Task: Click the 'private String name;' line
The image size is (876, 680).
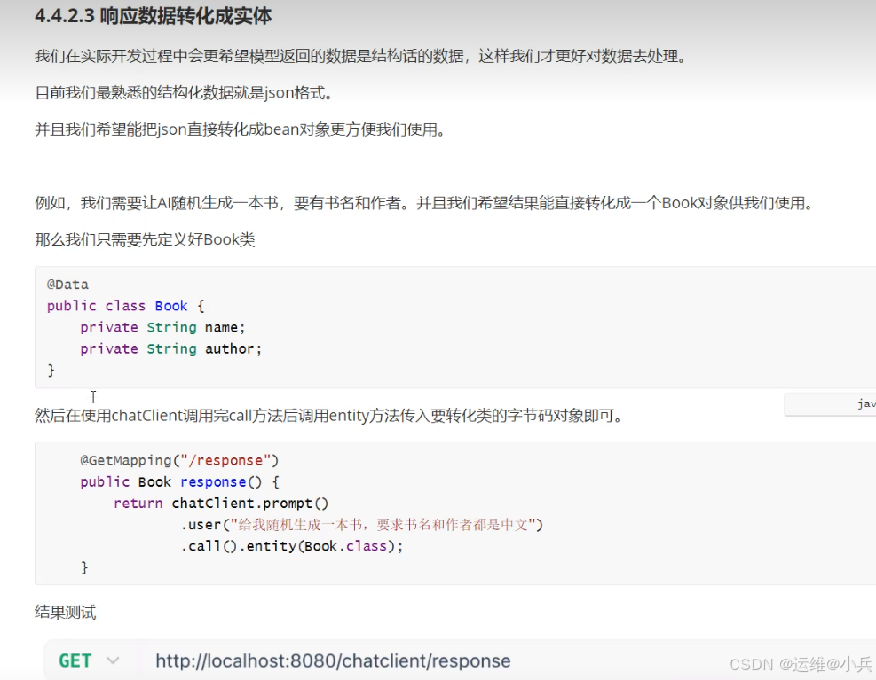Action: (x=162, y=327)
